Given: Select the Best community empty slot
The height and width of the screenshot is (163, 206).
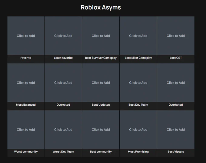Looking at the screenshot, I should point(101,130).
